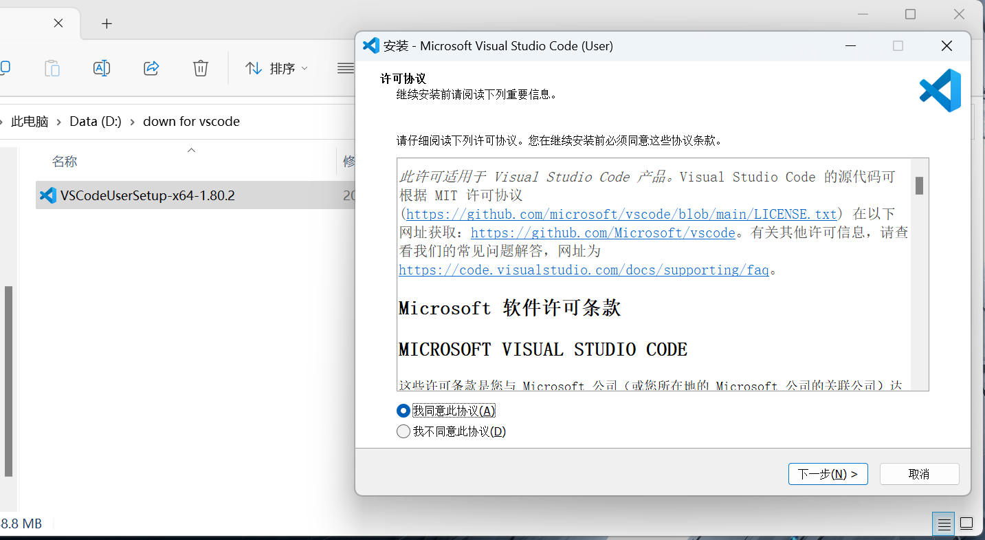The height and width of the screenshot is (540, 985).
Task: Click the paste icon in Explorer toolbar
Action: pos(52,68)
